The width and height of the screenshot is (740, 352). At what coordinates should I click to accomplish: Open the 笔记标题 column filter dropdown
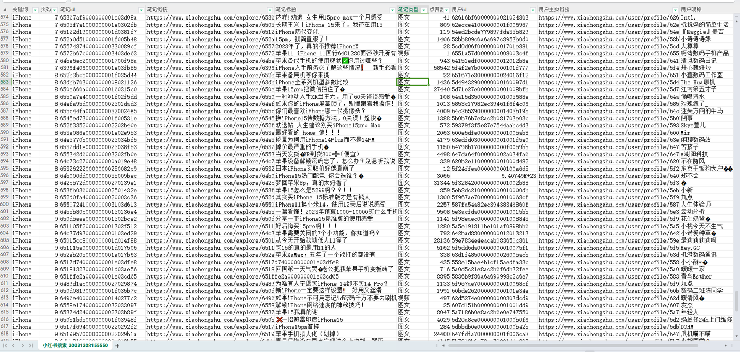393,10
